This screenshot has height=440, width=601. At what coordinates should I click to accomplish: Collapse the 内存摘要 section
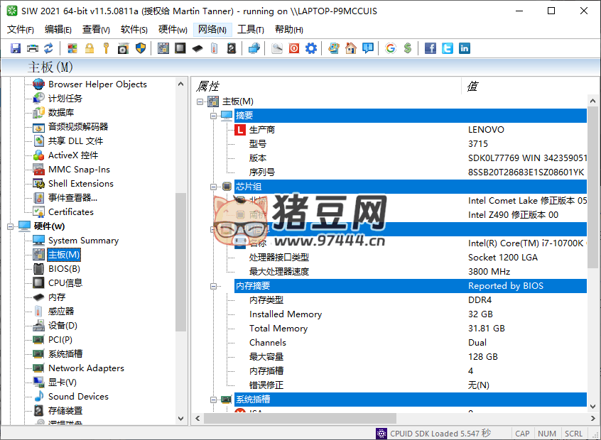click(x=213, y=286)
